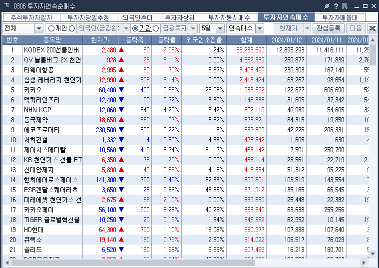Click the 현재가 button

(x=289, y=28)
